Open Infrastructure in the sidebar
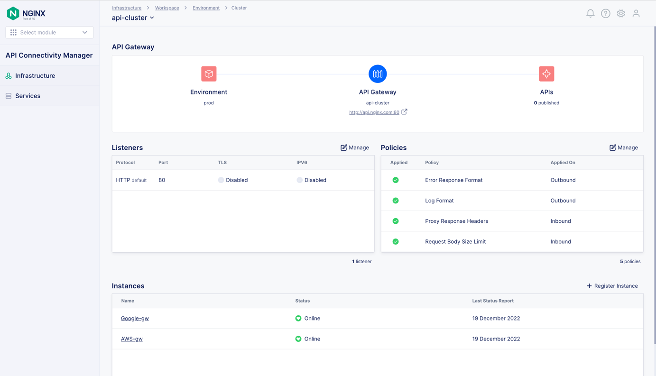Image resolution: width=656 pixels, height=376 pixels. (35, 76)
